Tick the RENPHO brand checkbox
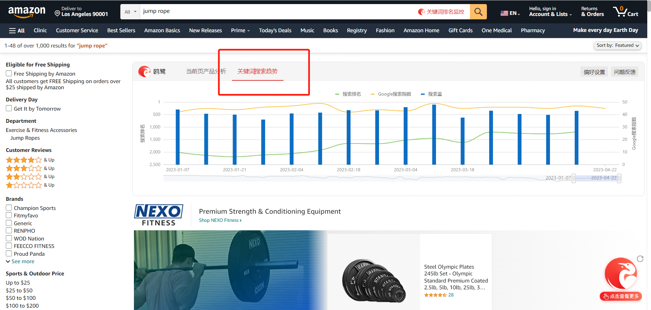This screenshot has height=310, width=651. pyautogui.click(x=9, y=231)
